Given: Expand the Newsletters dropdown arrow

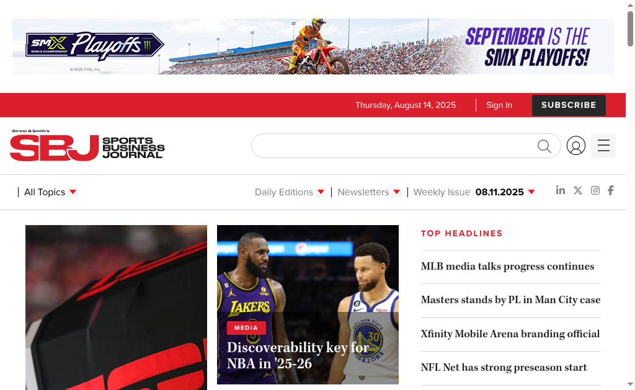Looking at the screenshot, I should 397,192.
